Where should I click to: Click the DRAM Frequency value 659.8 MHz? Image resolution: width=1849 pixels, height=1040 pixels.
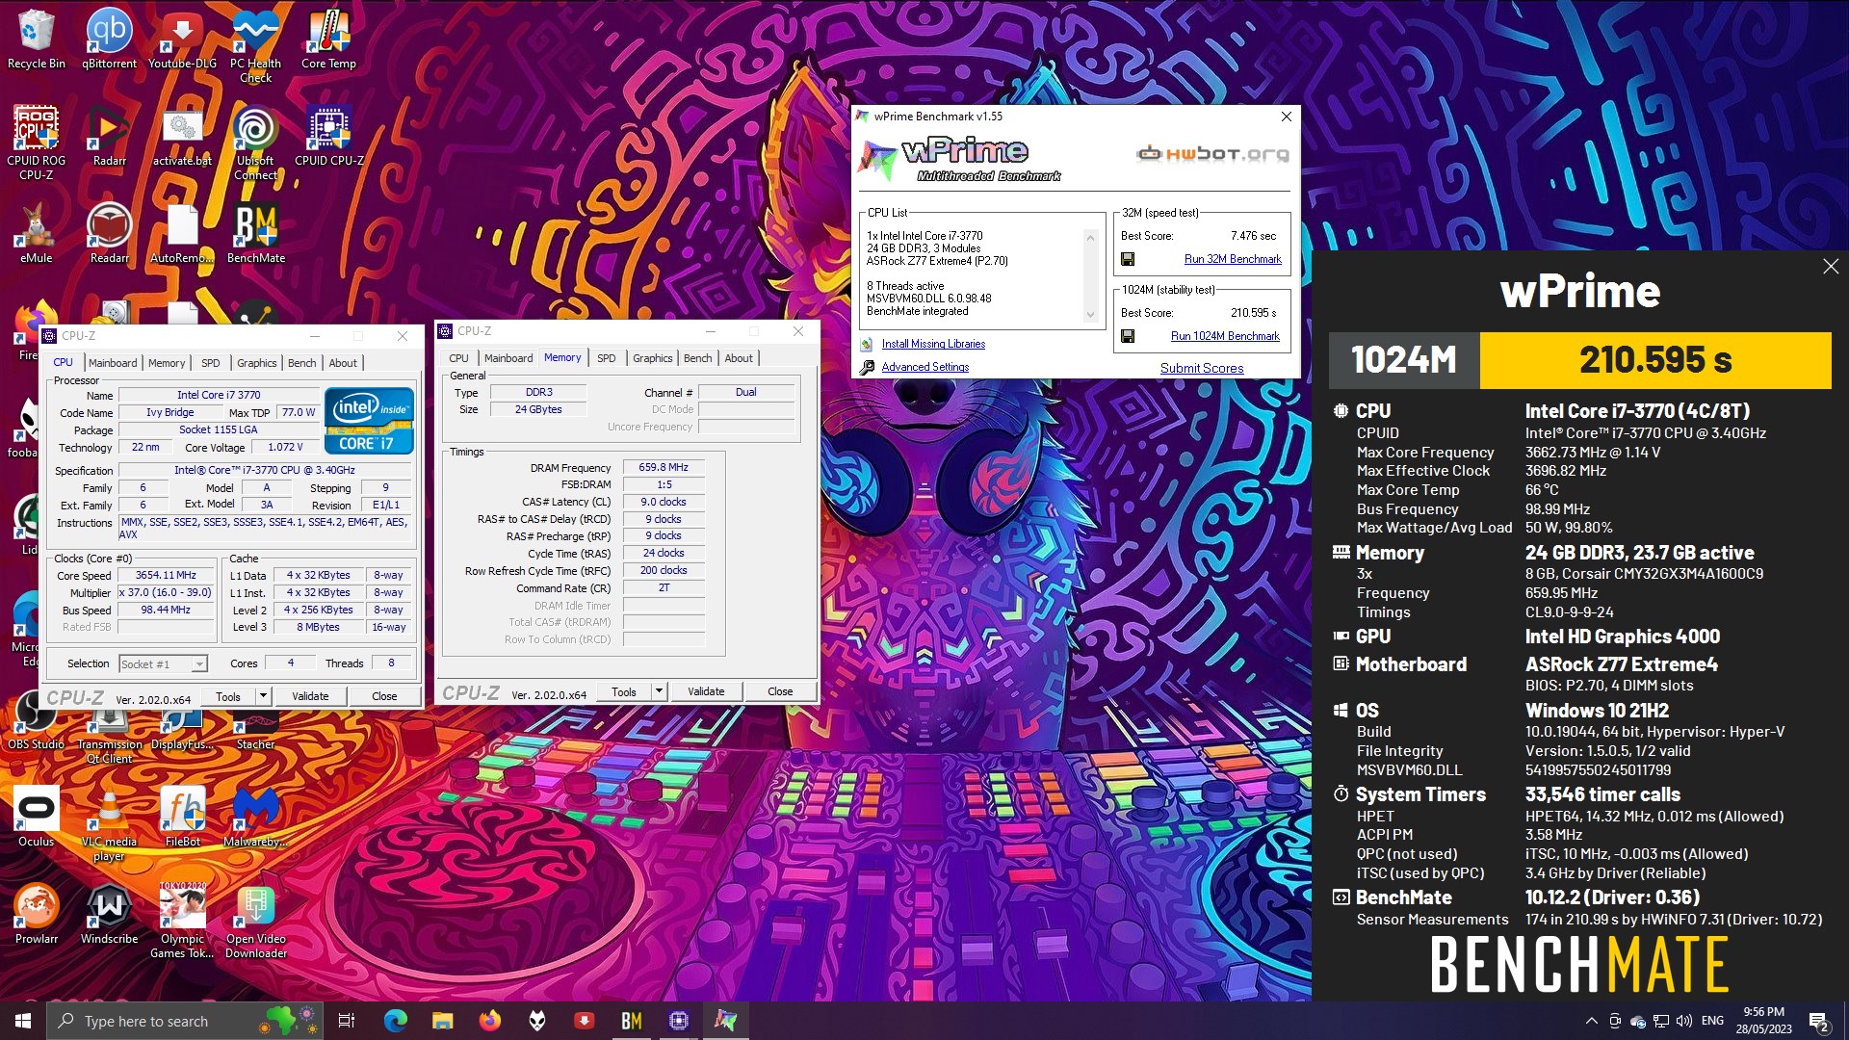pos(664,467)
